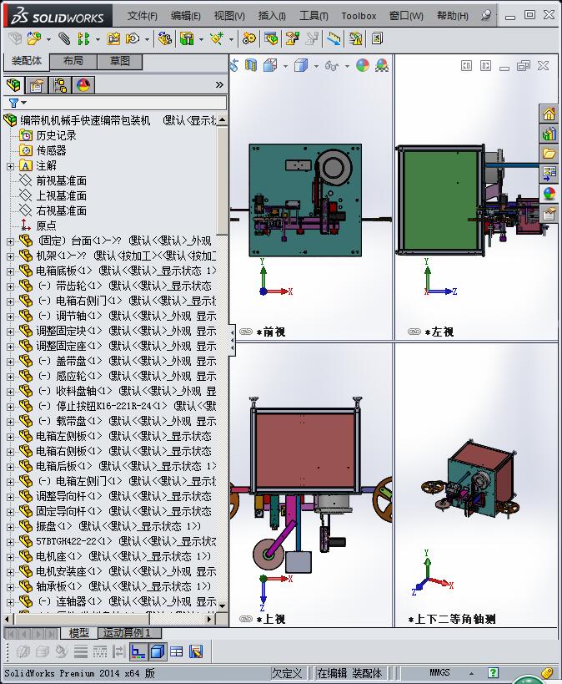Click the Previous View icon

(x=234, y=66)
